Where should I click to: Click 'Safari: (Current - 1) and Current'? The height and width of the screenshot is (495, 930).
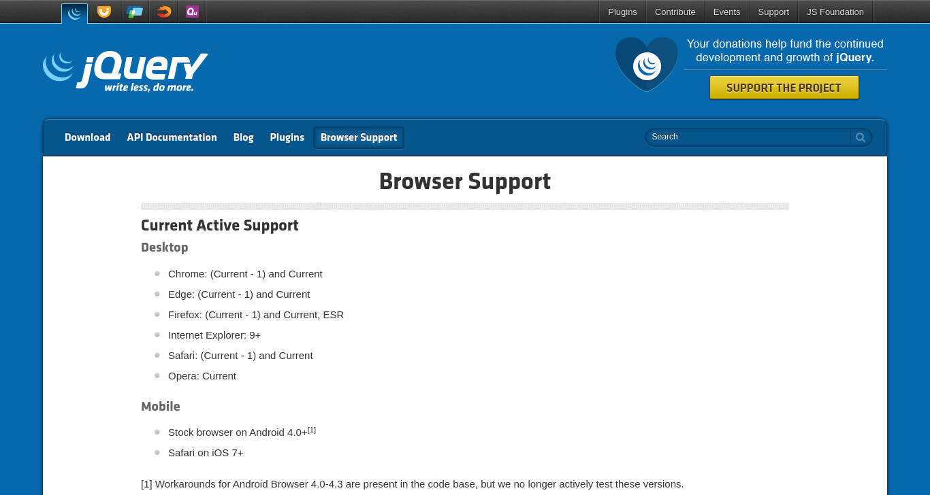(240, 356)
